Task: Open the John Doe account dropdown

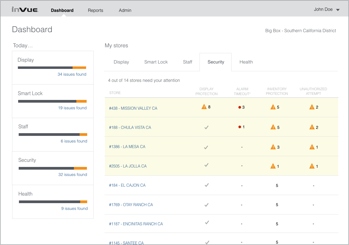Action: tap(327, 9)
